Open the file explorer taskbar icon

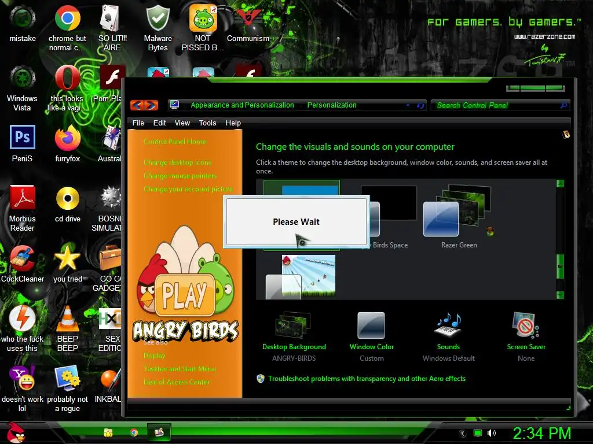coord(108,432)
